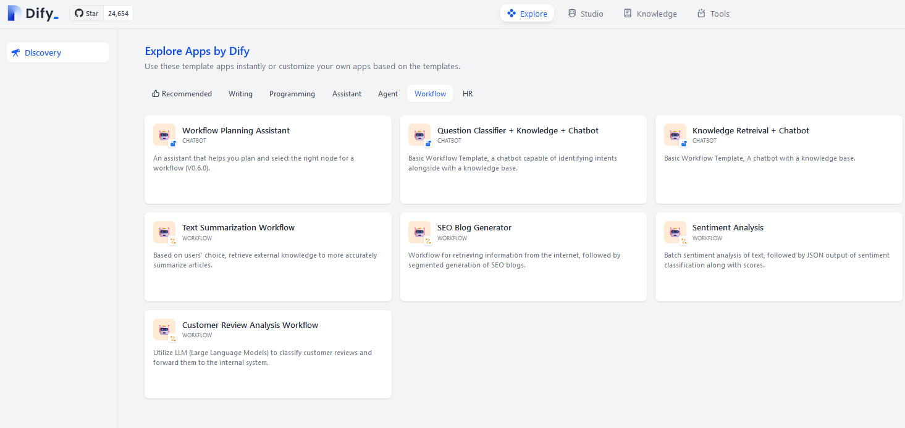Filter by the Writing category
Screen dimensions: 905x428
[x=240, y=94]
